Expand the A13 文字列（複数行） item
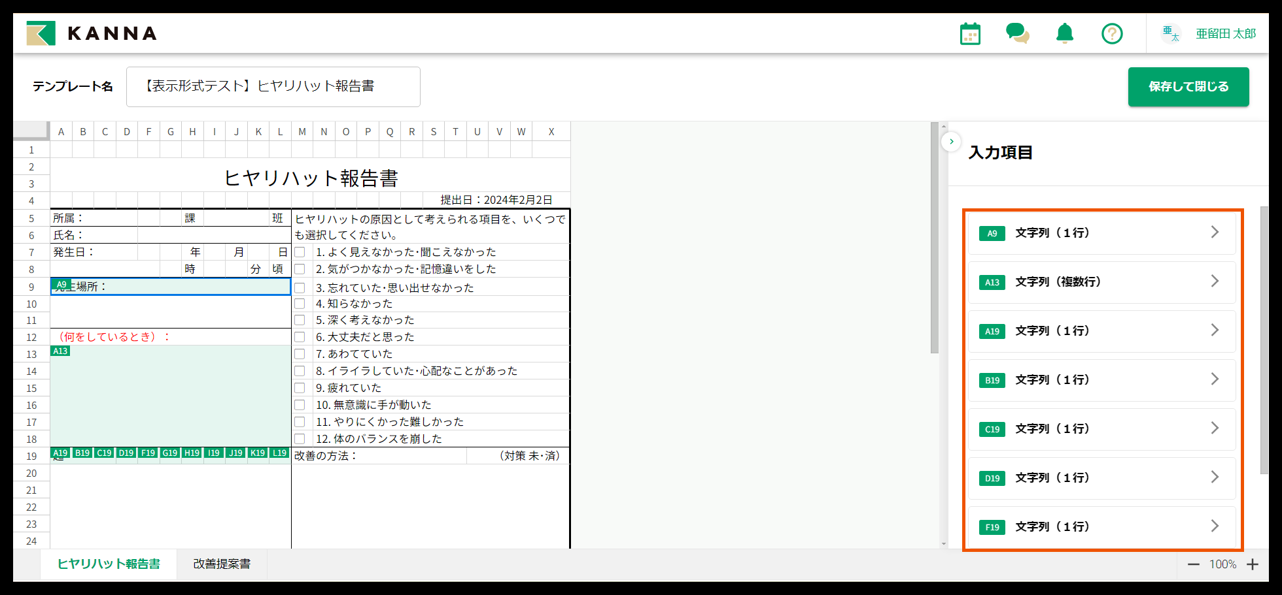Screen dimensions: 1282x595 click(x=1101, y=281)
